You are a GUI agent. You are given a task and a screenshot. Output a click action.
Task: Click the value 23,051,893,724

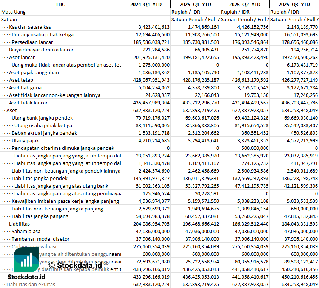tap(153, 155)
